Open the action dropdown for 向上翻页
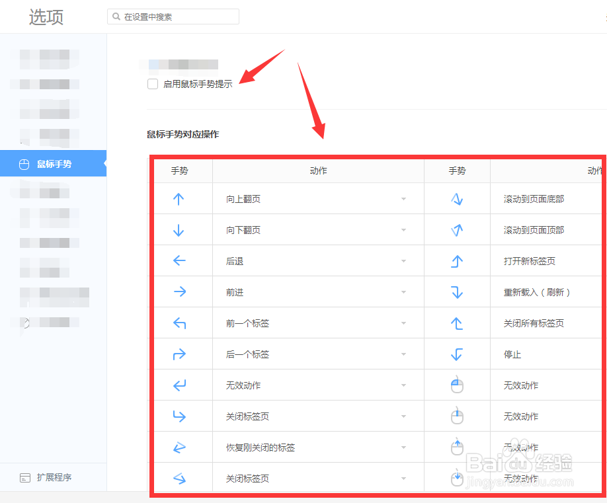 [403, 198]
